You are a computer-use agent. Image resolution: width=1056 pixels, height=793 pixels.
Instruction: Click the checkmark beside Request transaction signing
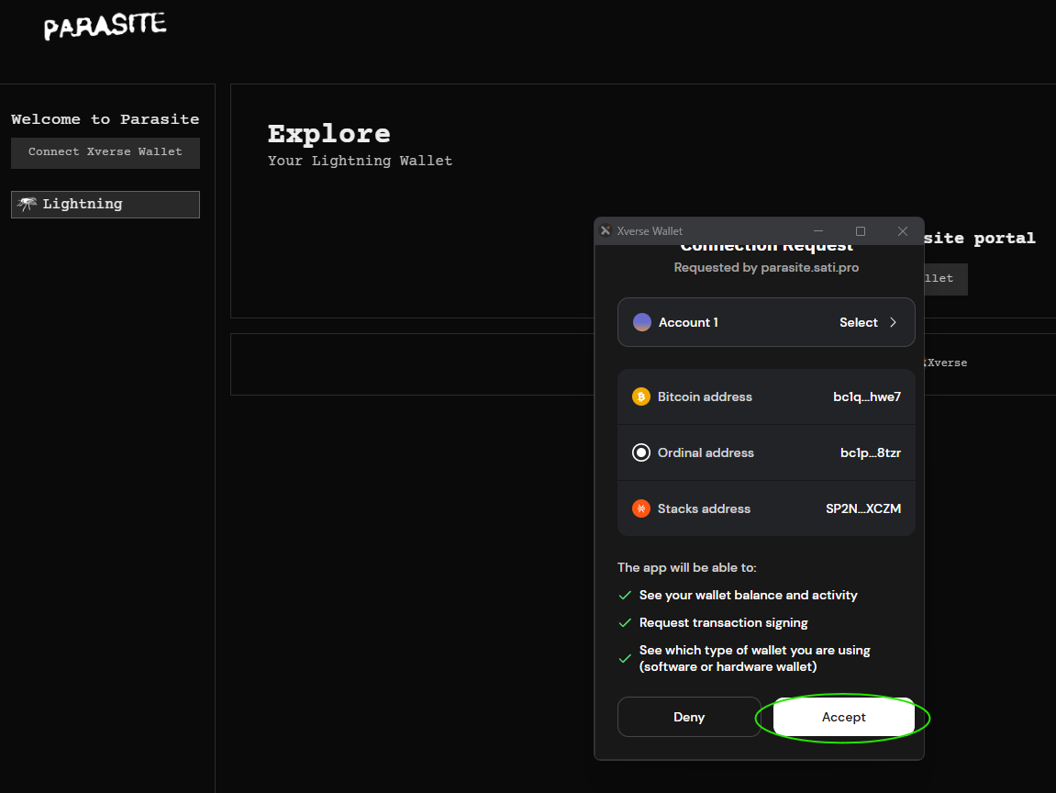click(625, 622)
